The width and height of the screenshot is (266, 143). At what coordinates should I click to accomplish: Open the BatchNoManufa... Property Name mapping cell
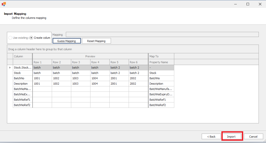(x=161, y=89)
